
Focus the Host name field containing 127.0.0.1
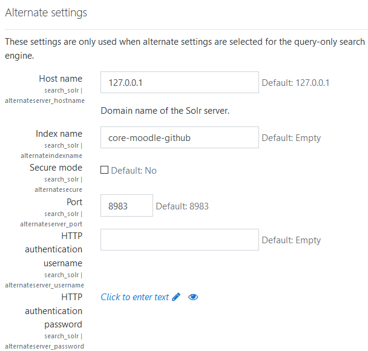(180, 82)
